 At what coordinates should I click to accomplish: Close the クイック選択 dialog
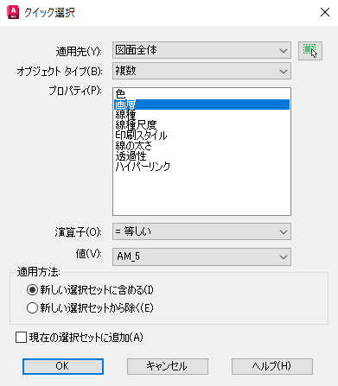pyautogui.click(x=325, y=12)
